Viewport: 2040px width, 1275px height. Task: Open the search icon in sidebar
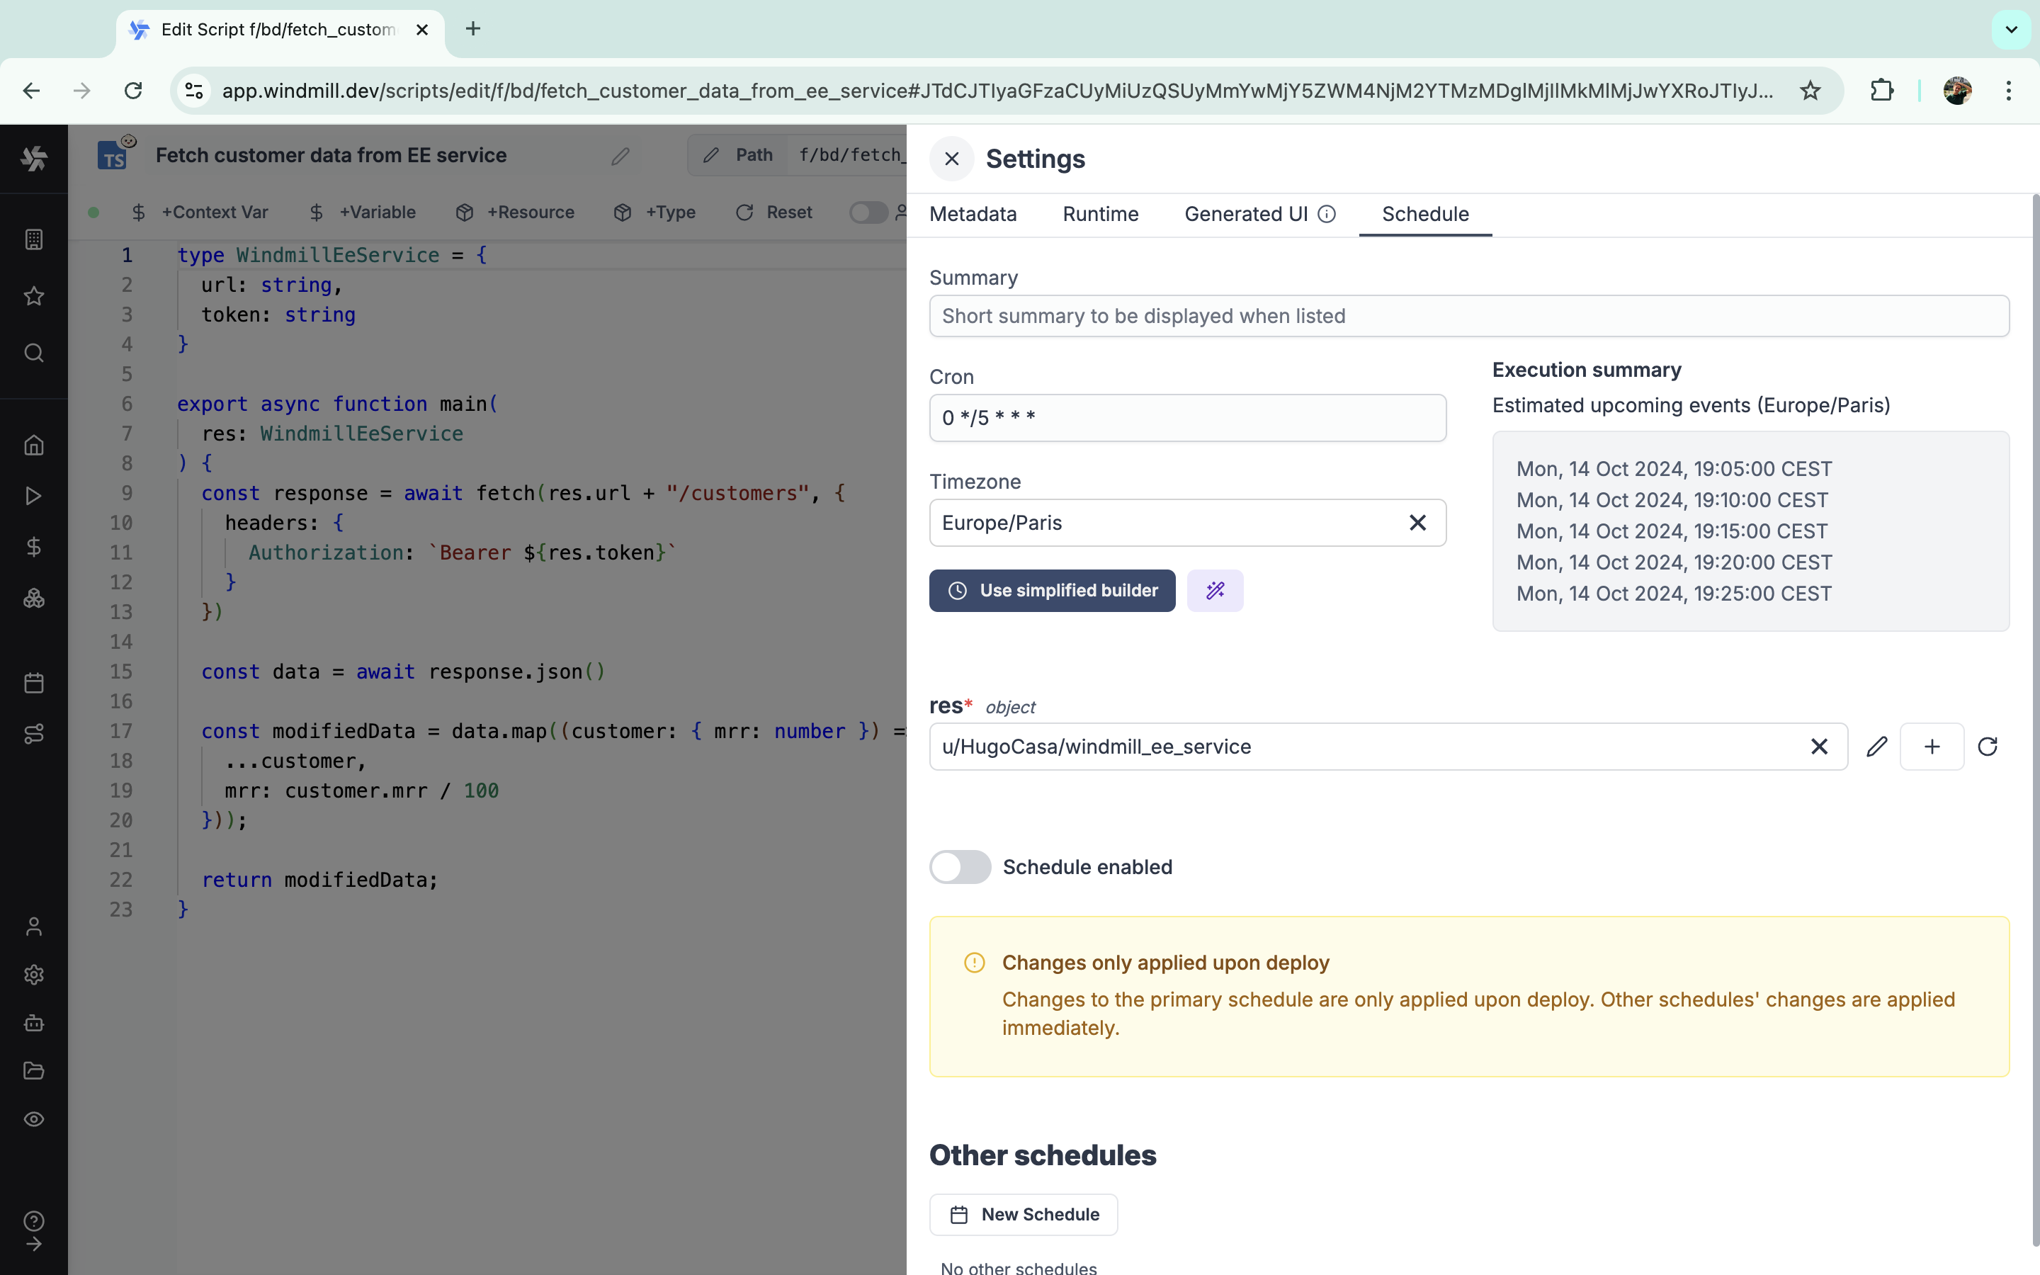point(34,353)
